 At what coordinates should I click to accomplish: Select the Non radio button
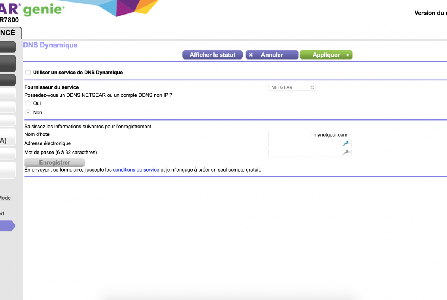coord(28,112)
